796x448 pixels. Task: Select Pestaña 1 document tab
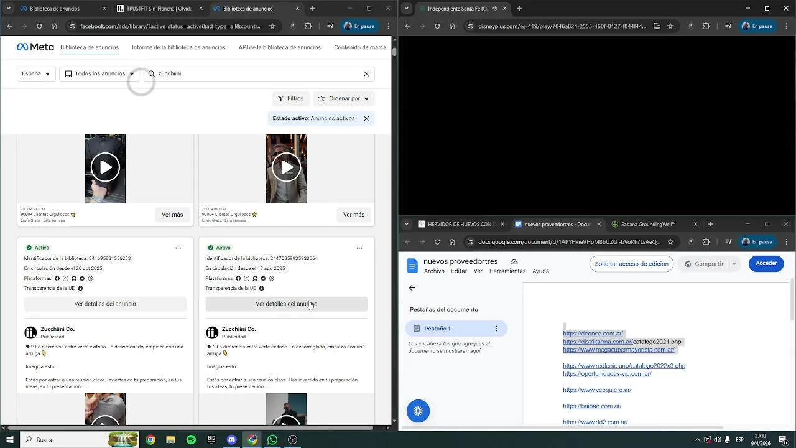click(456, 329)
